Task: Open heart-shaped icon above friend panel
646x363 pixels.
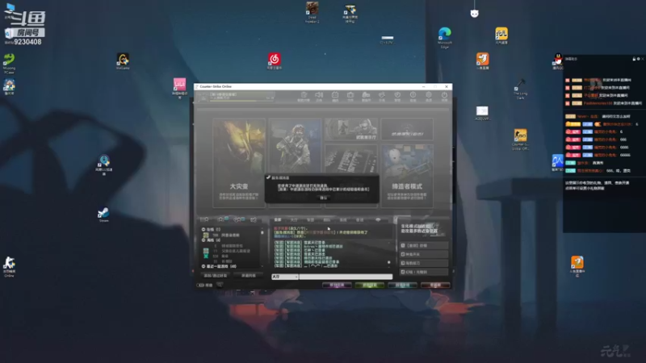Action: [x=254, y=219]
